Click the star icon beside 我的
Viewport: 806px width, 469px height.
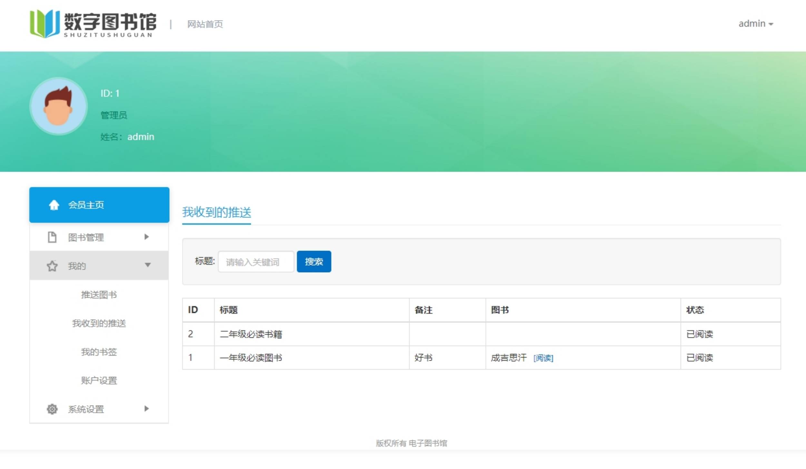[52, 266]
